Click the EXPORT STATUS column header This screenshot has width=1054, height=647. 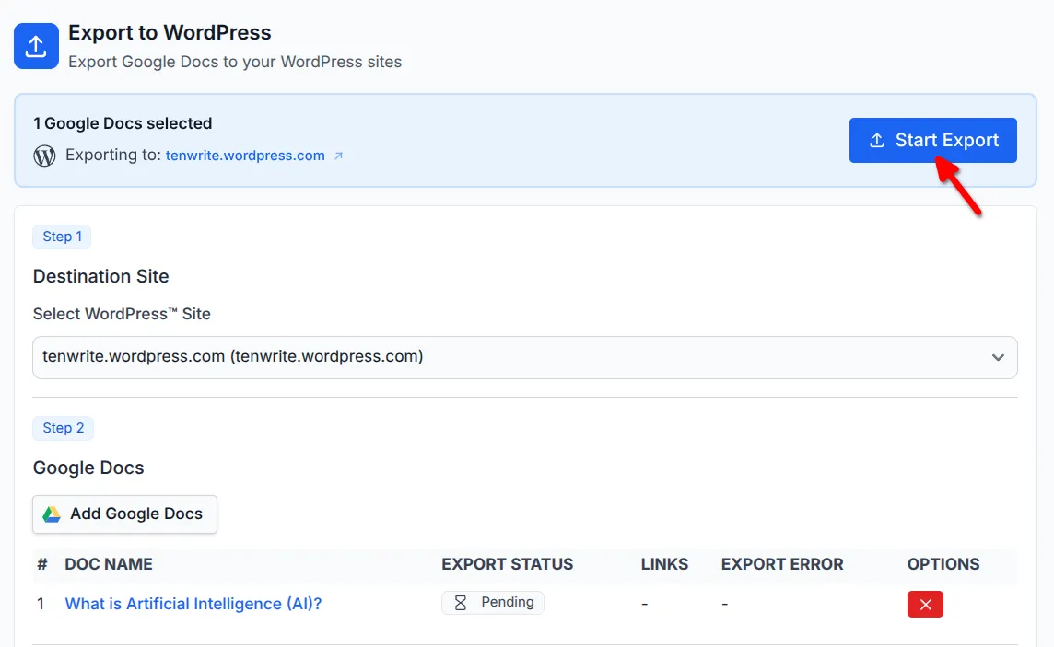tap(507, 563)
